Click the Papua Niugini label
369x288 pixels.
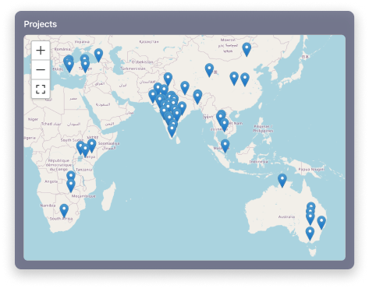pyautogui.click(x=311, y=169)
